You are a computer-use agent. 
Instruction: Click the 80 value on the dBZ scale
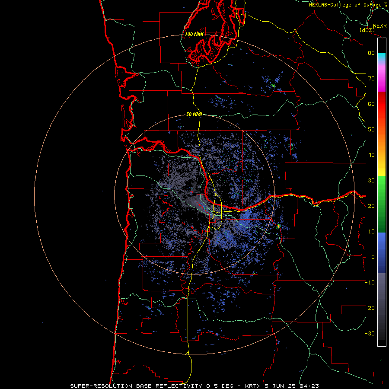tap(371, 53)
